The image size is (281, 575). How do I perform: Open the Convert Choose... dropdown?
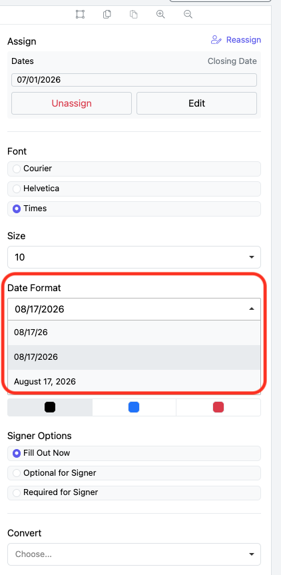[134, 554]
